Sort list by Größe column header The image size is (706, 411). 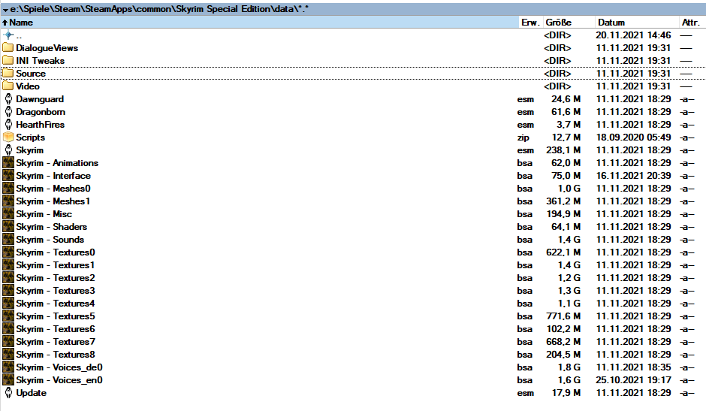(x=559, y=23)
